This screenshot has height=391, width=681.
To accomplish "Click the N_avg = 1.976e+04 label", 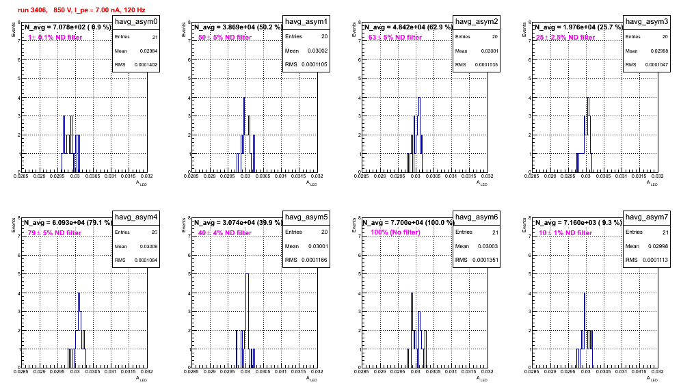I will pyautogui.click(x=578, y=27).
